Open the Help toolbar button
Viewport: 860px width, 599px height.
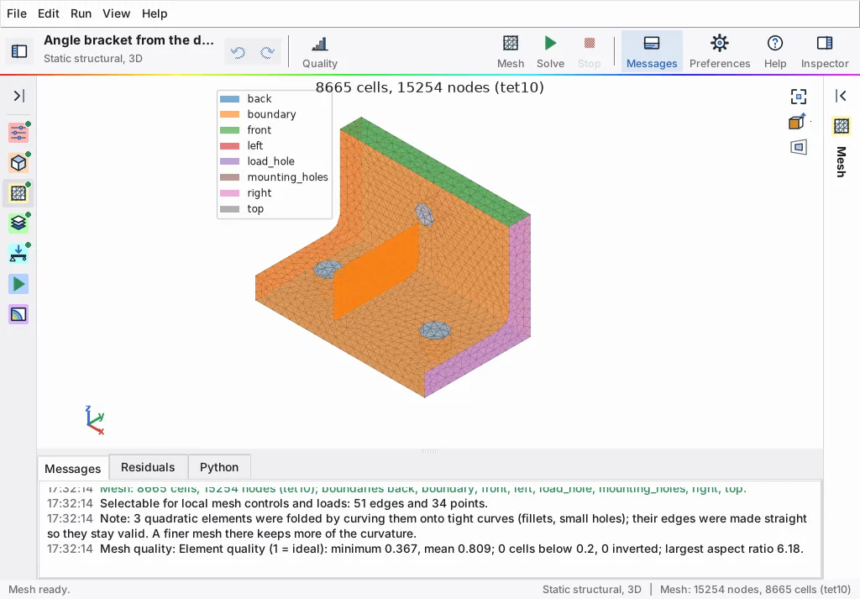tap(775, 52)
